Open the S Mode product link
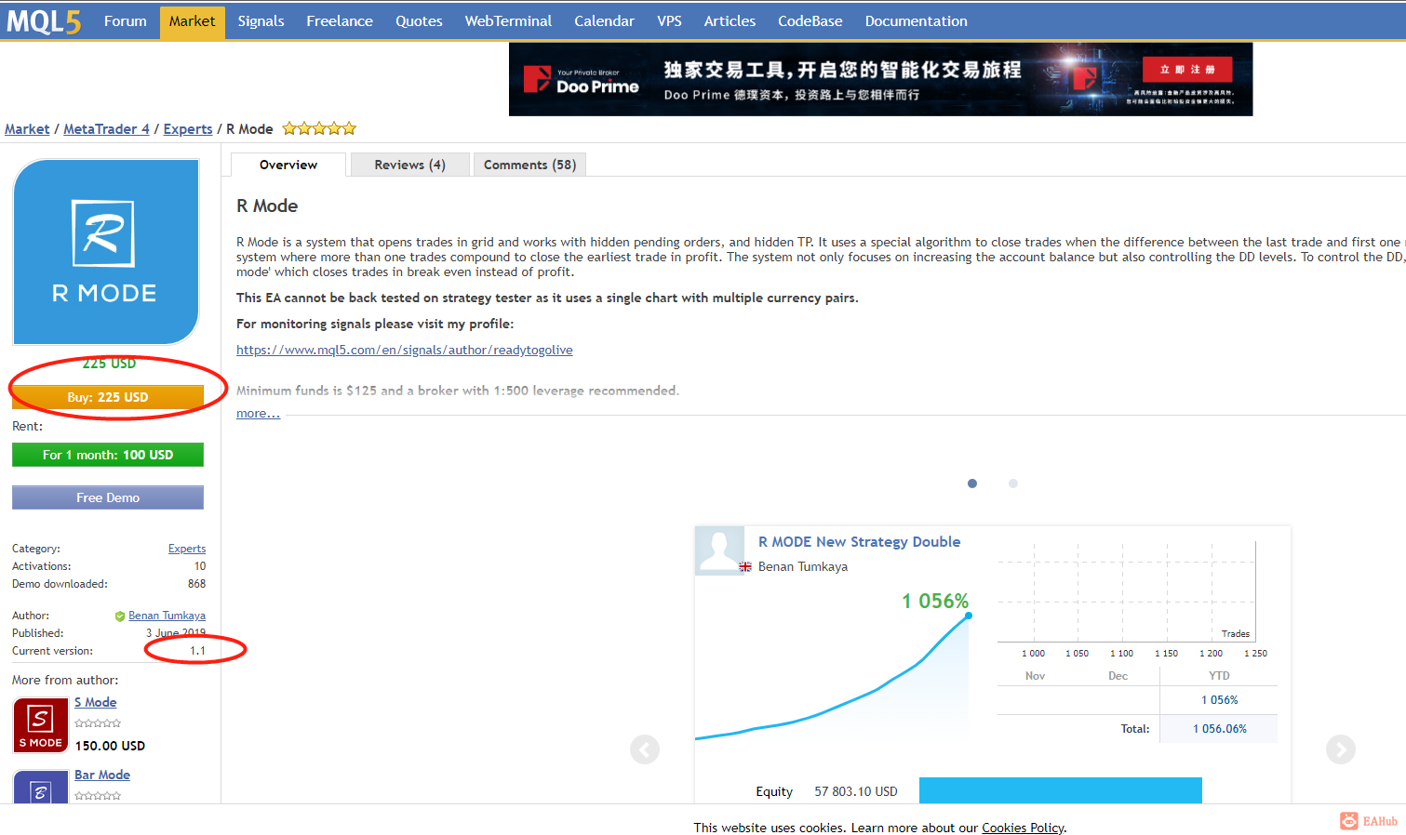 [96, 702]
